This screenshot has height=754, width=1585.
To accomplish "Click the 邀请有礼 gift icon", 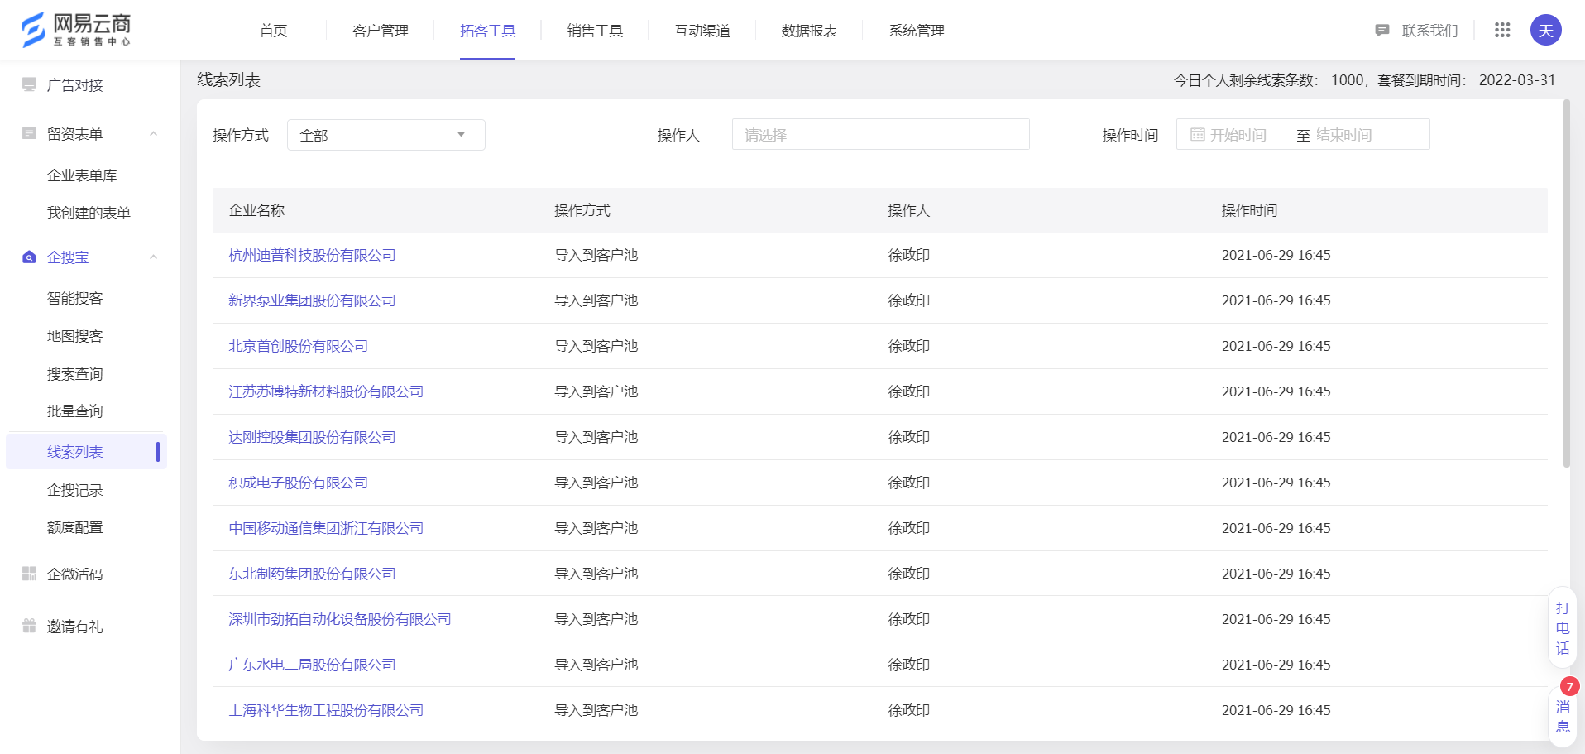I will point(29,626).
